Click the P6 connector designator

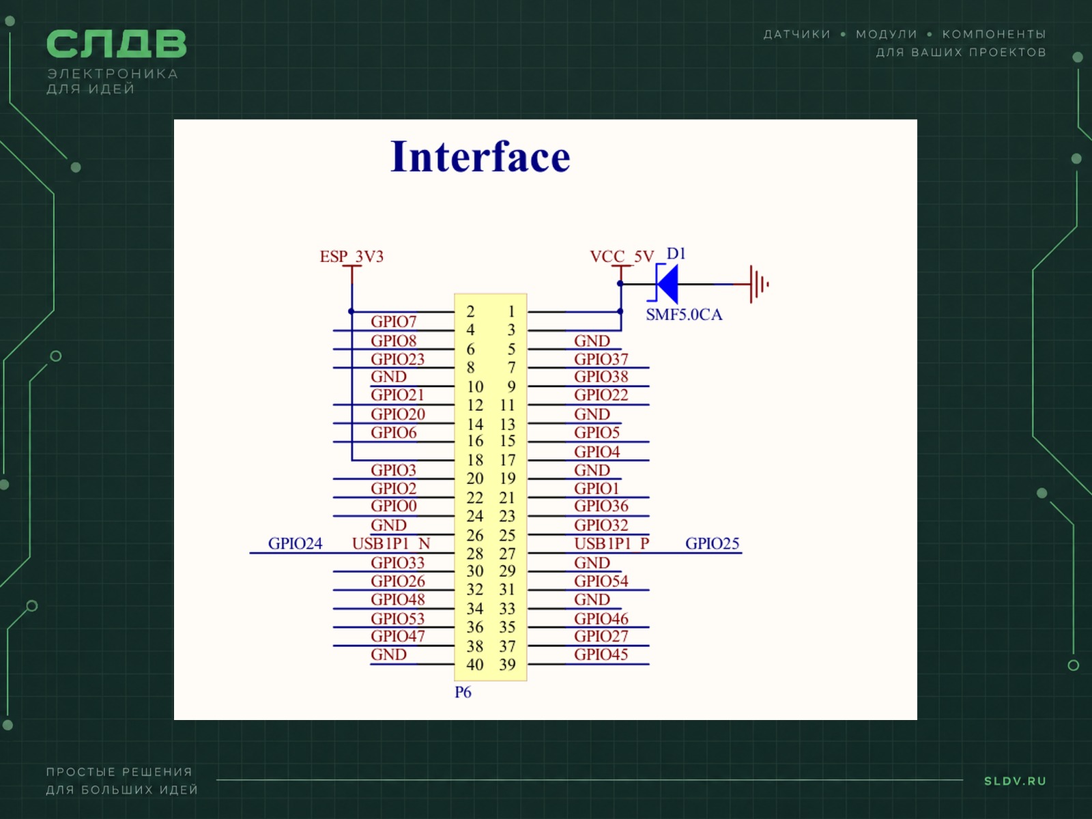463,692
